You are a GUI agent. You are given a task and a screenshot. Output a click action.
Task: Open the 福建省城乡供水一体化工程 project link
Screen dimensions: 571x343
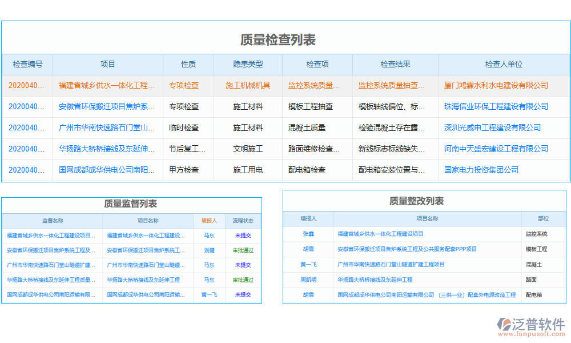105,85
